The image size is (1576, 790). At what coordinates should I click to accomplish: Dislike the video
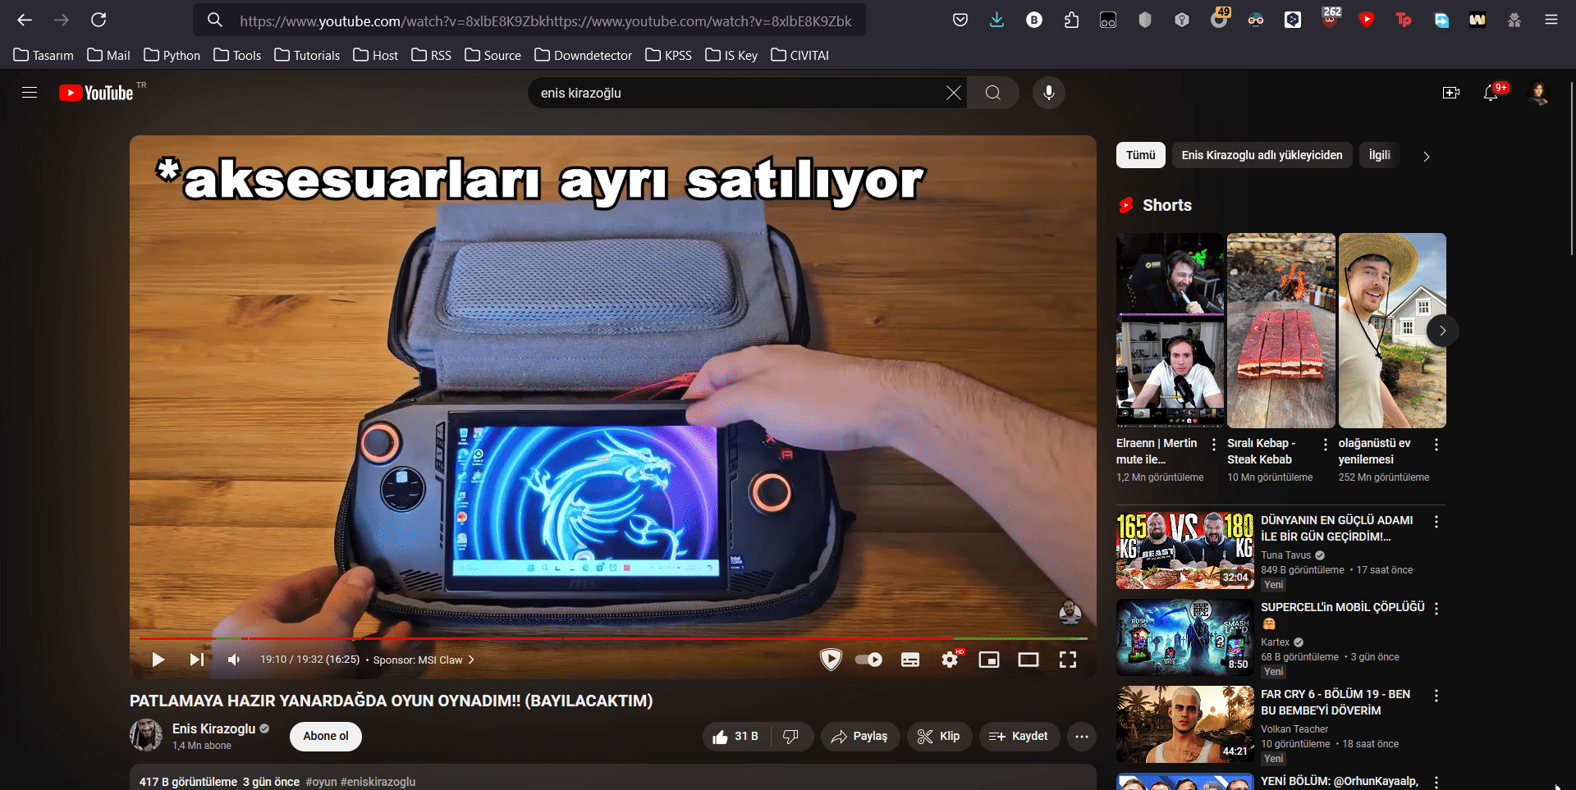[791, 737]
